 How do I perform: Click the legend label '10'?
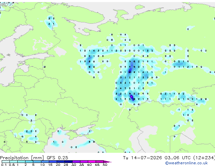(x=42, y=165)
